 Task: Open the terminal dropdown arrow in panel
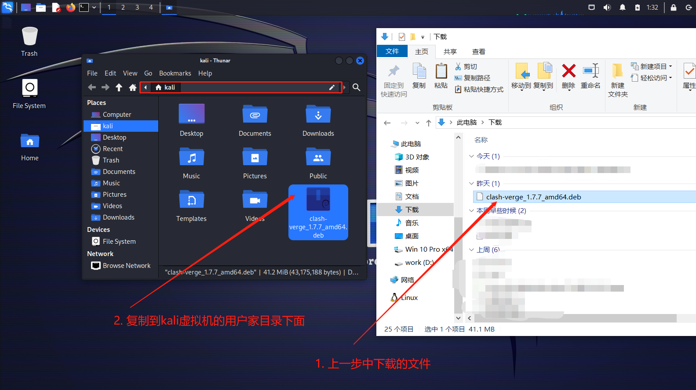click(x=94, y=7)
